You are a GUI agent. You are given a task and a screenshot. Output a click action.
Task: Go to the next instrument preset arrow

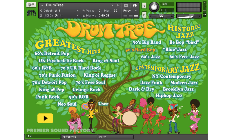coord(118,5)
